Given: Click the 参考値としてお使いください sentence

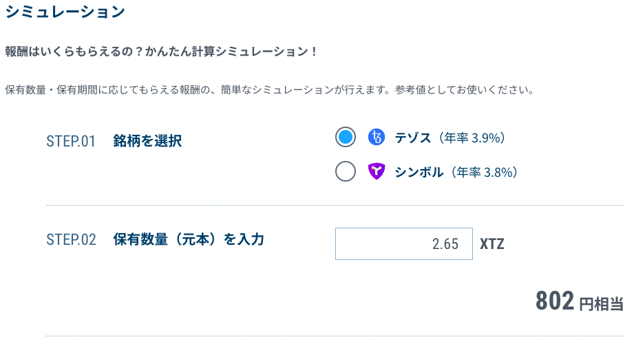Looking at the screenshot, I should (x=465, y=89).
